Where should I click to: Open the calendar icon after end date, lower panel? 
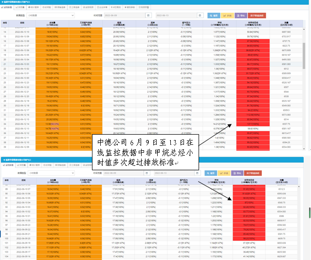tap(197, 173)
